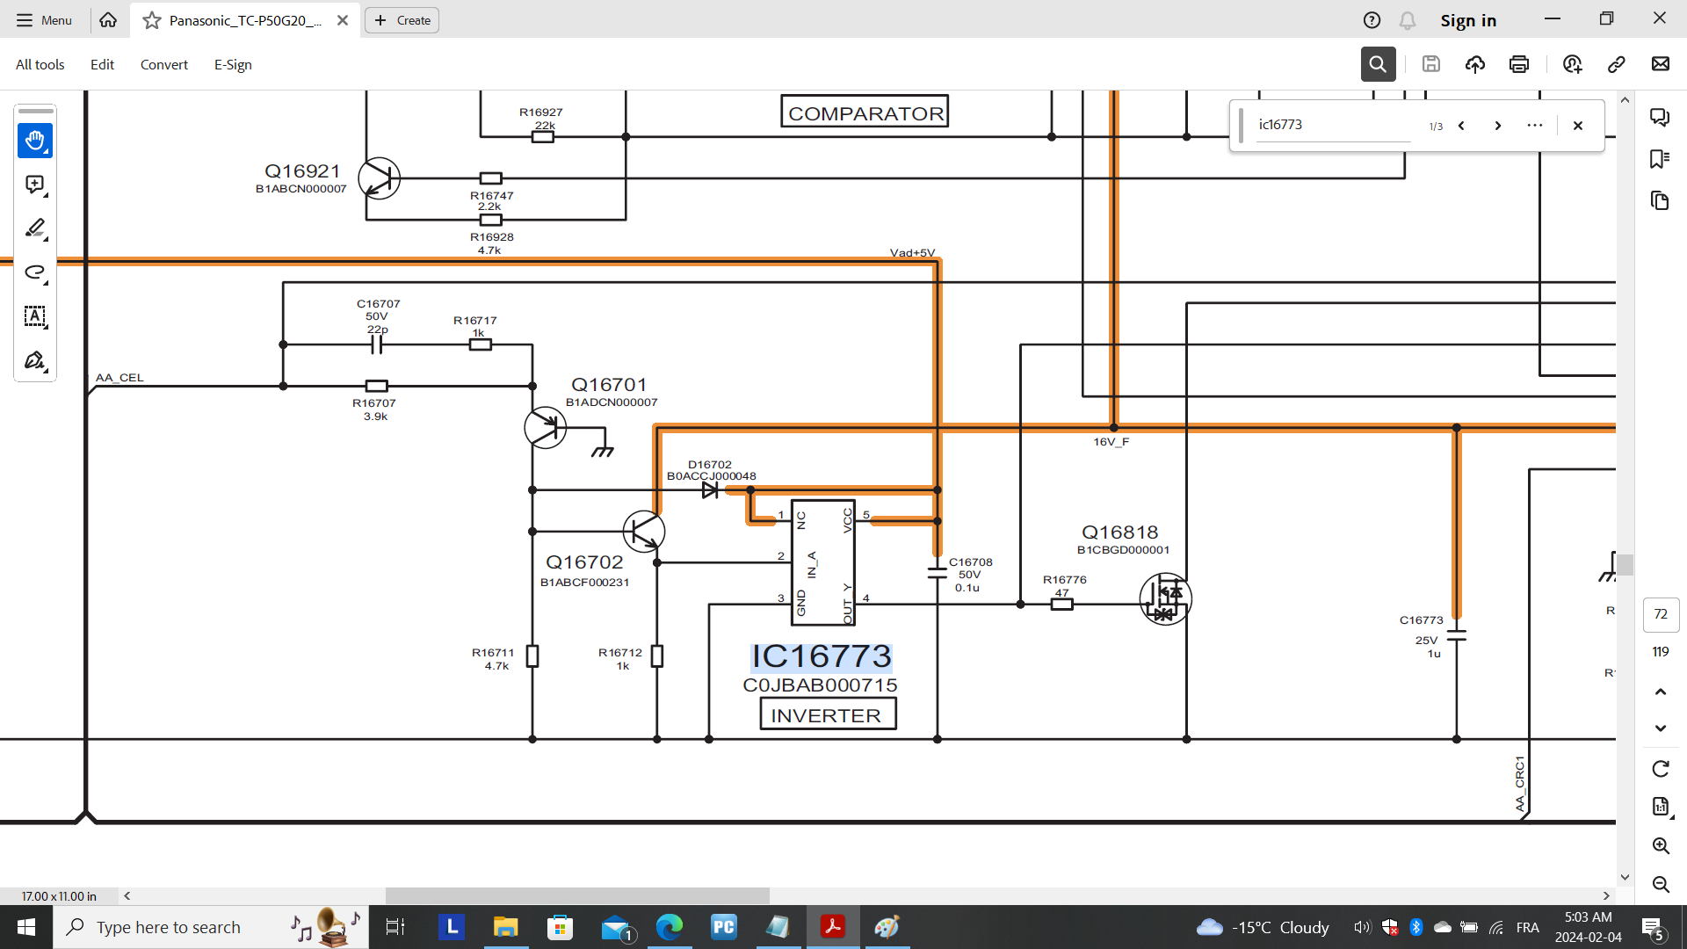
Task: Click the Create button
Action: (402, 20)
